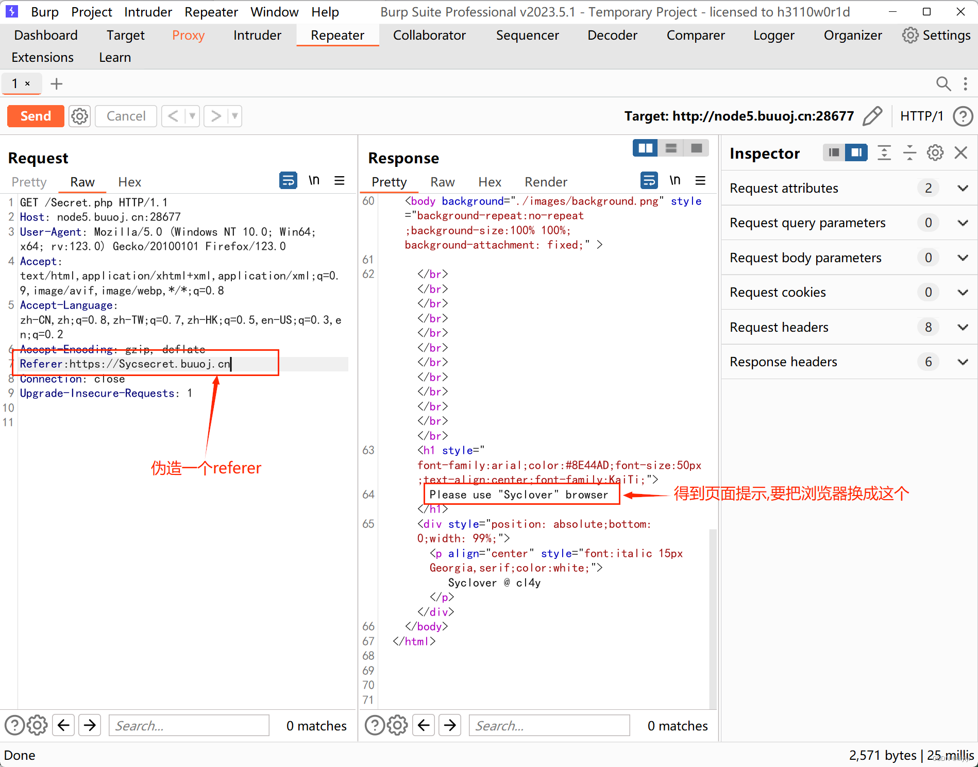
Task: Switch Response view to Raw tab
Action: coord(442,182)
